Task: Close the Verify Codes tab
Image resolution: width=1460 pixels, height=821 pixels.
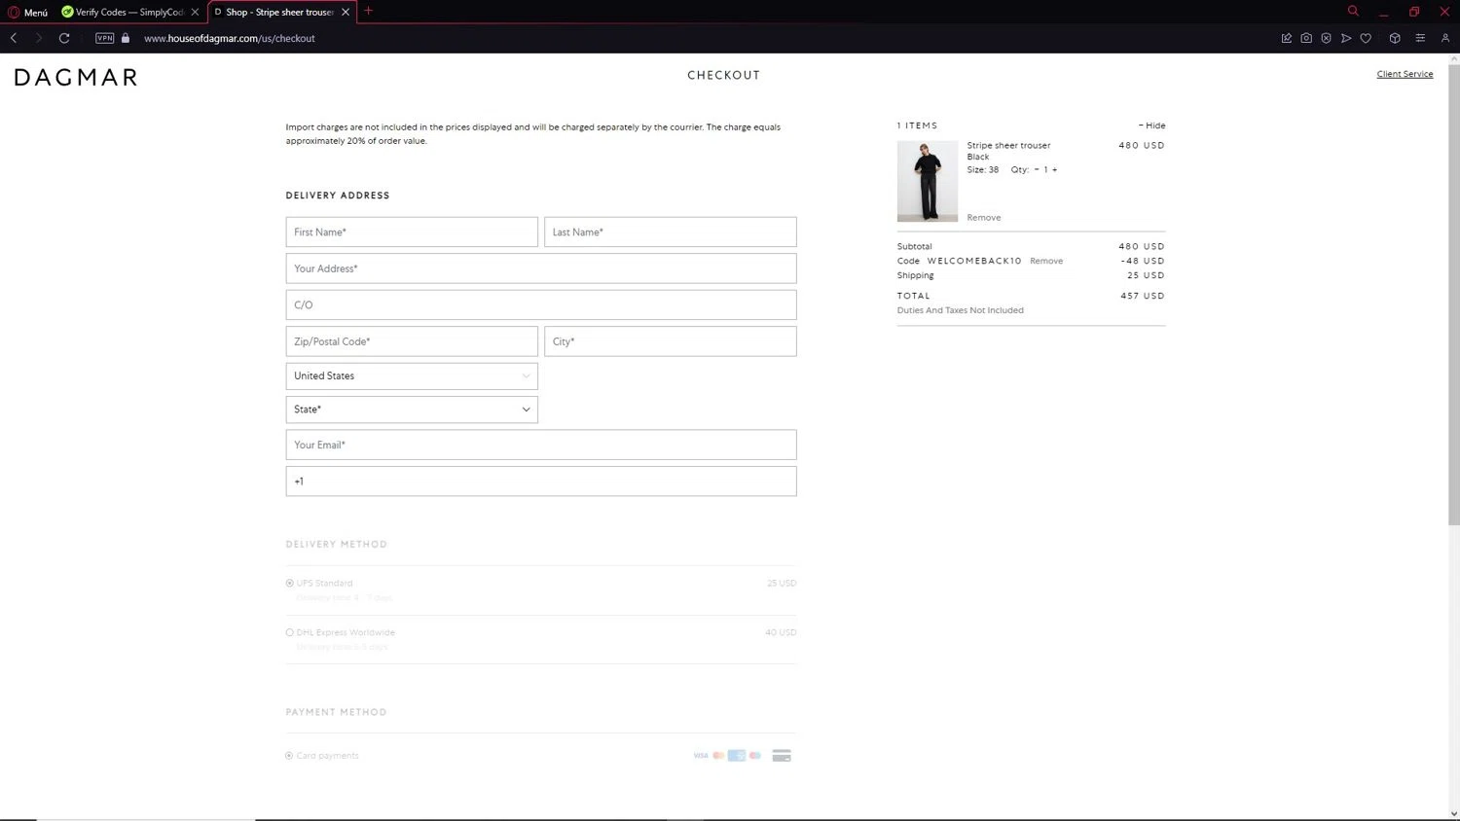Action: coord(195,13)
